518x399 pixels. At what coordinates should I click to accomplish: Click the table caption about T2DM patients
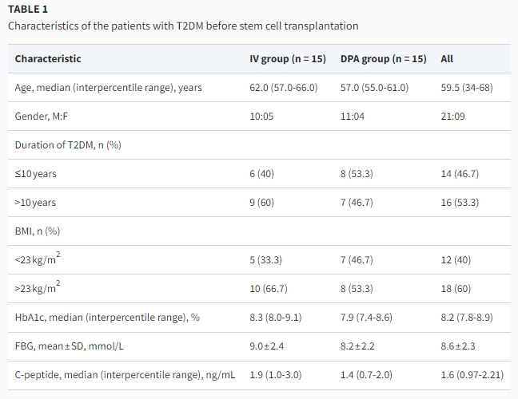183,26
